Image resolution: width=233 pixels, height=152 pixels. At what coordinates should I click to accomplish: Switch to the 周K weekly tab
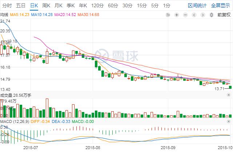(46, 6)
